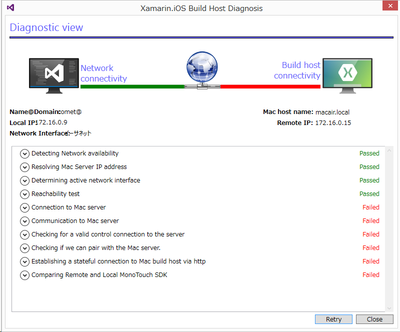
Task: Click the network globe icon
Action: 202,70
